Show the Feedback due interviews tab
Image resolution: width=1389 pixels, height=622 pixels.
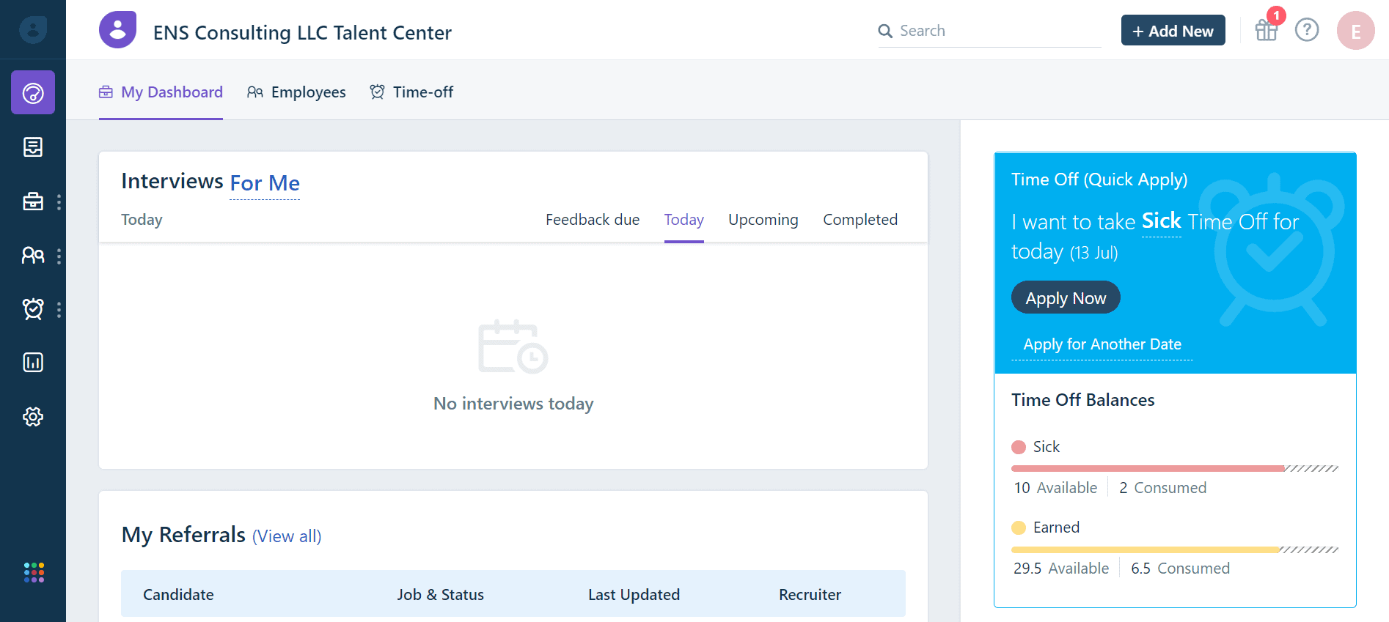coord(592,220)
